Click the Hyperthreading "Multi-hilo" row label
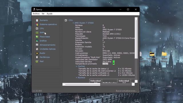This screenshot has height=103, width=183. [88, 57]
